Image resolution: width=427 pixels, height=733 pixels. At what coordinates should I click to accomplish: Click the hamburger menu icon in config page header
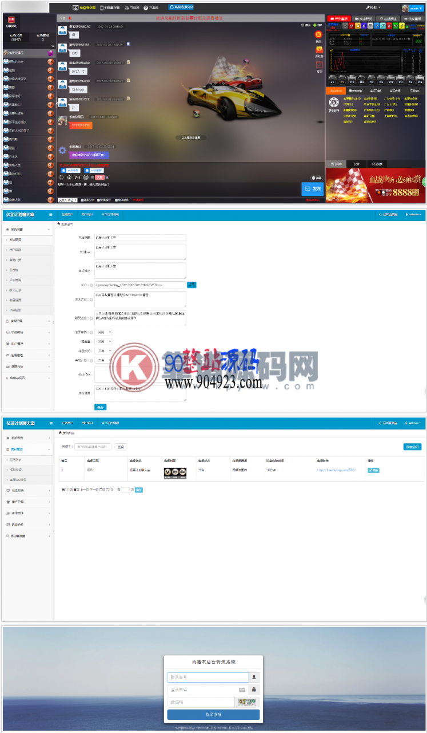pyautogui.click(x=50, y=215)
